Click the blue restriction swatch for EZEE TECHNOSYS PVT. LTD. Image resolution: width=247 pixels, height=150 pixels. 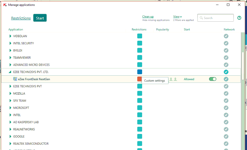(x=140, y=72)
